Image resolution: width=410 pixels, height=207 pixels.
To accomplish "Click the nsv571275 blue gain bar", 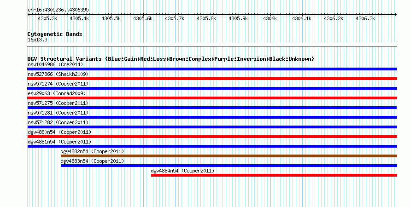I will point(212,108).
